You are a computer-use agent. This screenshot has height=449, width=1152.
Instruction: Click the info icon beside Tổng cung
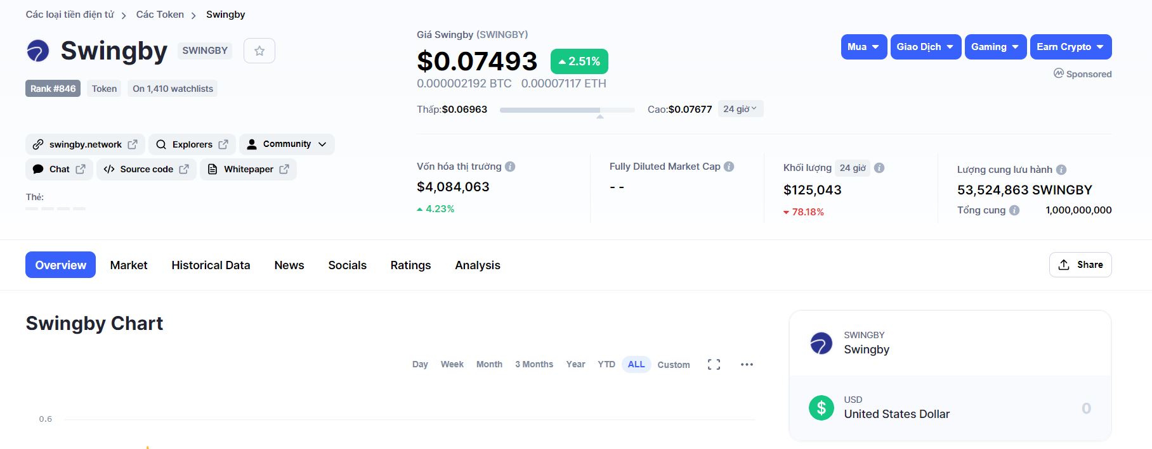[1014, 210]
